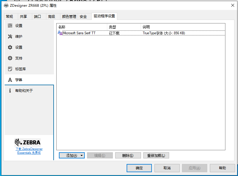
Task: Open the 颜色管理 tab
Action: point(69,17)
